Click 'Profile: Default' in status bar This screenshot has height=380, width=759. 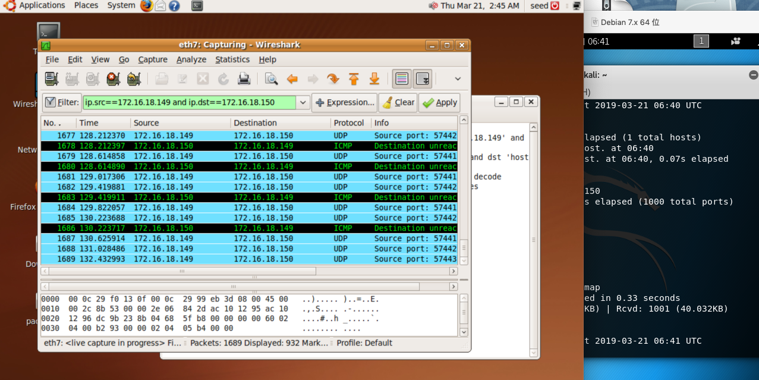(x=364, y=343)
